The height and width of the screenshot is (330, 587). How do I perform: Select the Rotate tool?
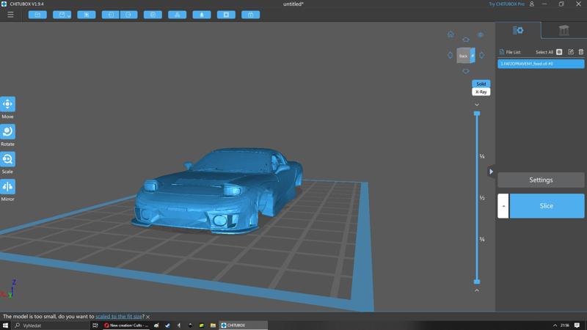tap(7, 132)
